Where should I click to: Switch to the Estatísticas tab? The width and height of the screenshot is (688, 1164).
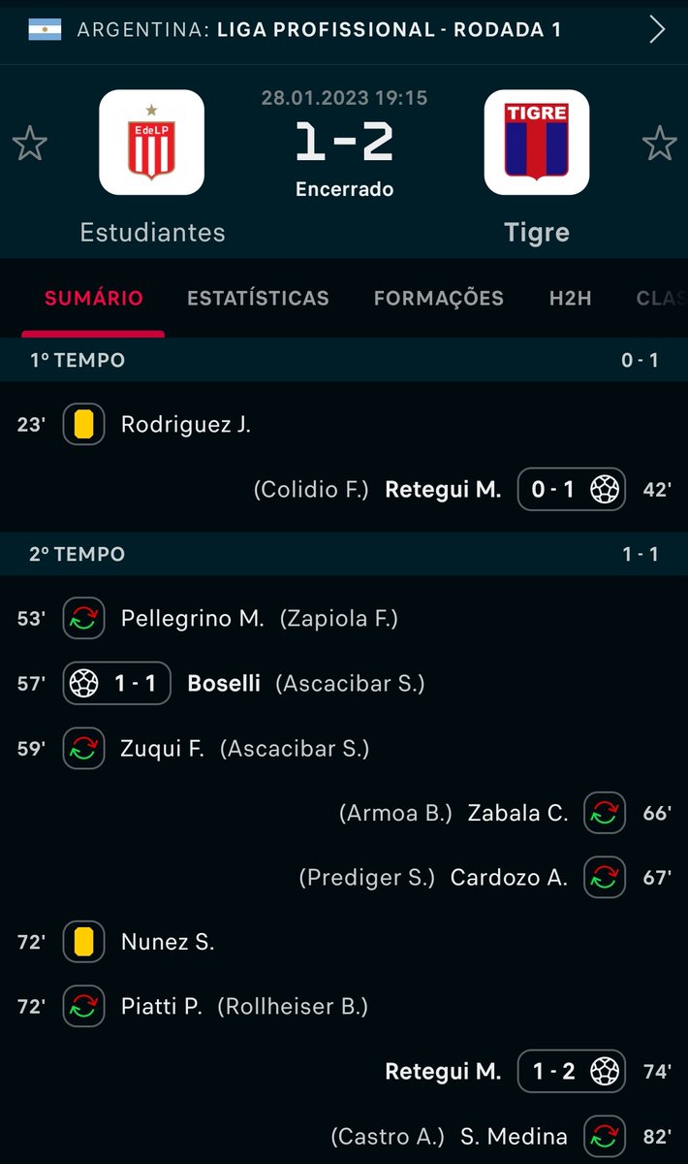pos(258,298)
